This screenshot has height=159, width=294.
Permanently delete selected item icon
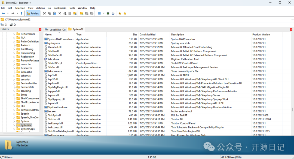click(x=65, y=13)
